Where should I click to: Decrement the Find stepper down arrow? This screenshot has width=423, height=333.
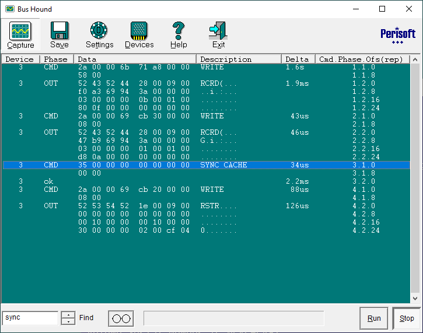pyautogui.click(x=68, y=321)
